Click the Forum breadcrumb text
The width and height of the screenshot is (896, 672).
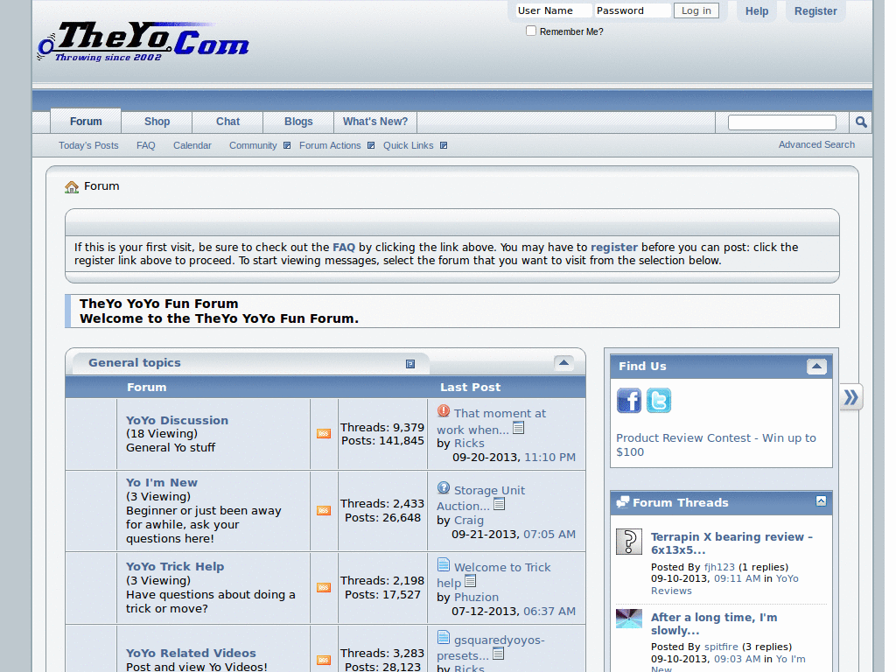pos(101,185)
